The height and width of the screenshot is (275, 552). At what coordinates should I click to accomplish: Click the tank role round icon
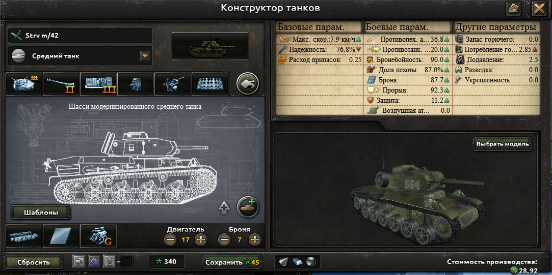tap(248, 83)
